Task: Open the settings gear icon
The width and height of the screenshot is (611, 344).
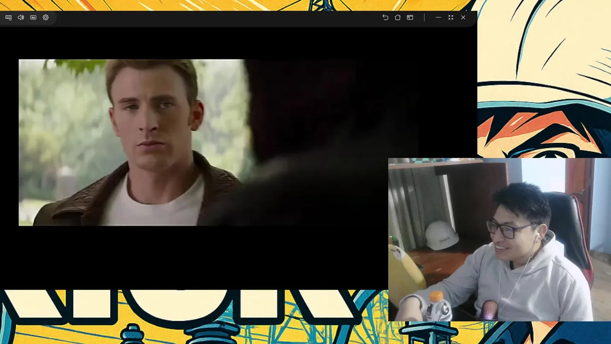Action: (x=46, y=17)
